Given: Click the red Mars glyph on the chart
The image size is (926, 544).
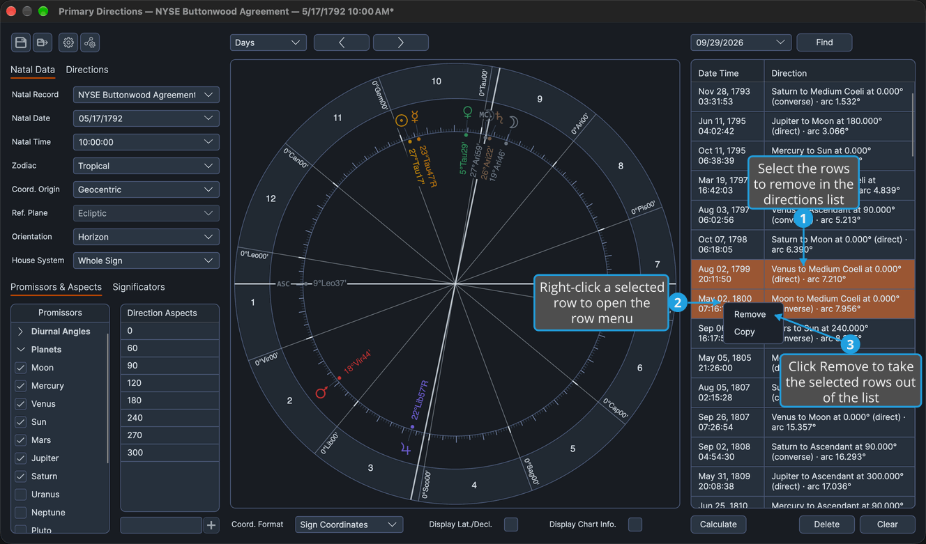Looking at the screenshot, I should click(321, 393).
